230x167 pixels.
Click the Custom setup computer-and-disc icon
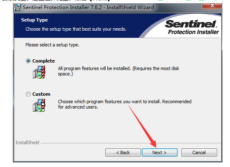[x=39, y=105]
